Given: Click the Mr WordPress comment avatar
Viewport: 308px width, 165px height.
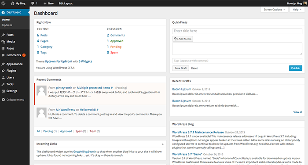Looking at the screenshot, I should tap(41, 112).
